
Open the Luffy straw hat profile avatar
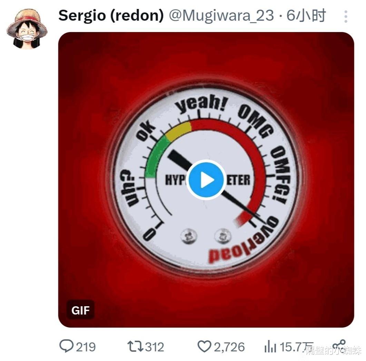pos(27,29)
